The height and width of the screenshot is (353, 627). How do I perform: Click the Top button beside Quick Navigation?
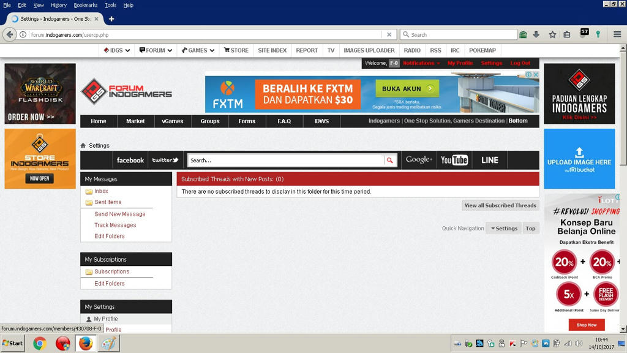point(531,228)
